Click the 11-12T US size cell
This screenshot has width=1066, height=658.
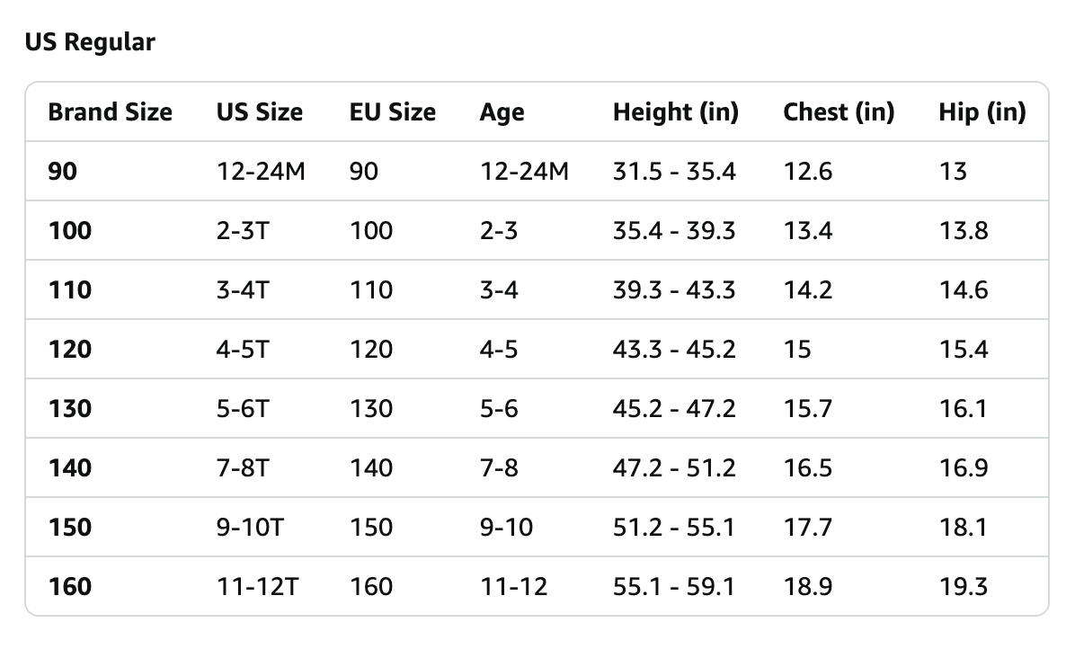click(x=257, y=587)
